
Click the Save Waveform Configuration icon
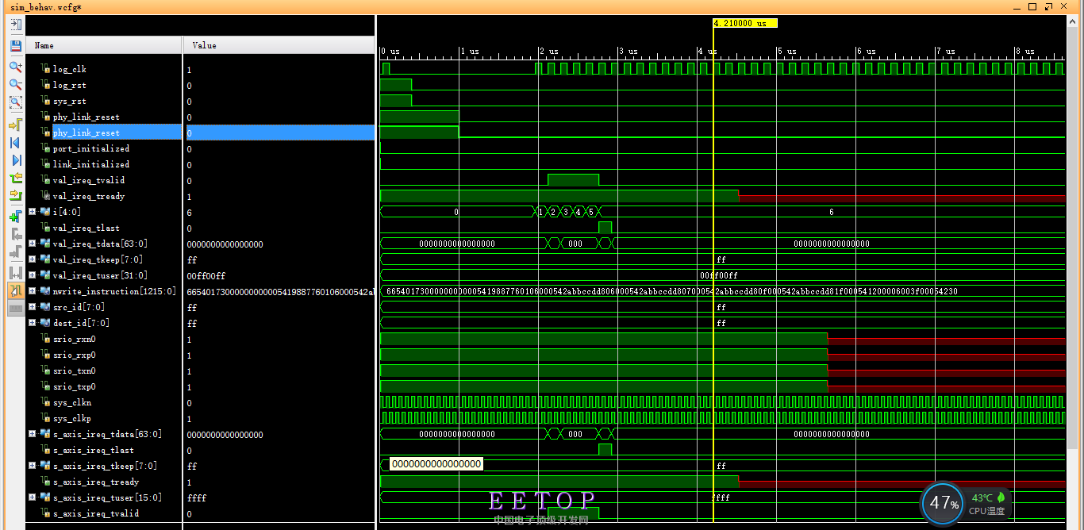[15, 45]
